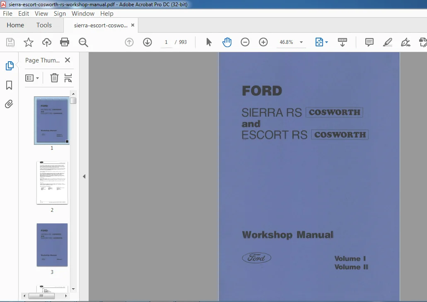This screenshot has width=427, height=302.
Task: Open the Edit menu
Action: (x=24, y=14)
